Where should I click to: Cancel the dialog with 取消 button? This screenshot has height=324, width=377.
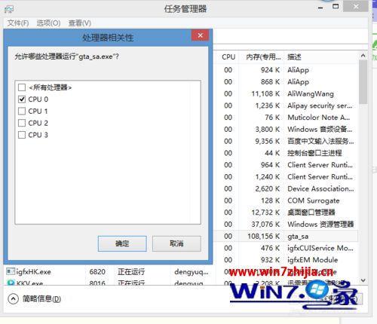tap(176, 243)
